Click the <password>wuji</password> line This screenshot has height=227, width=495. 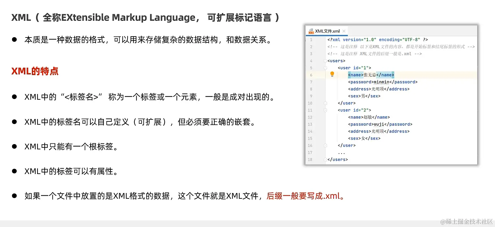(380, 124)
